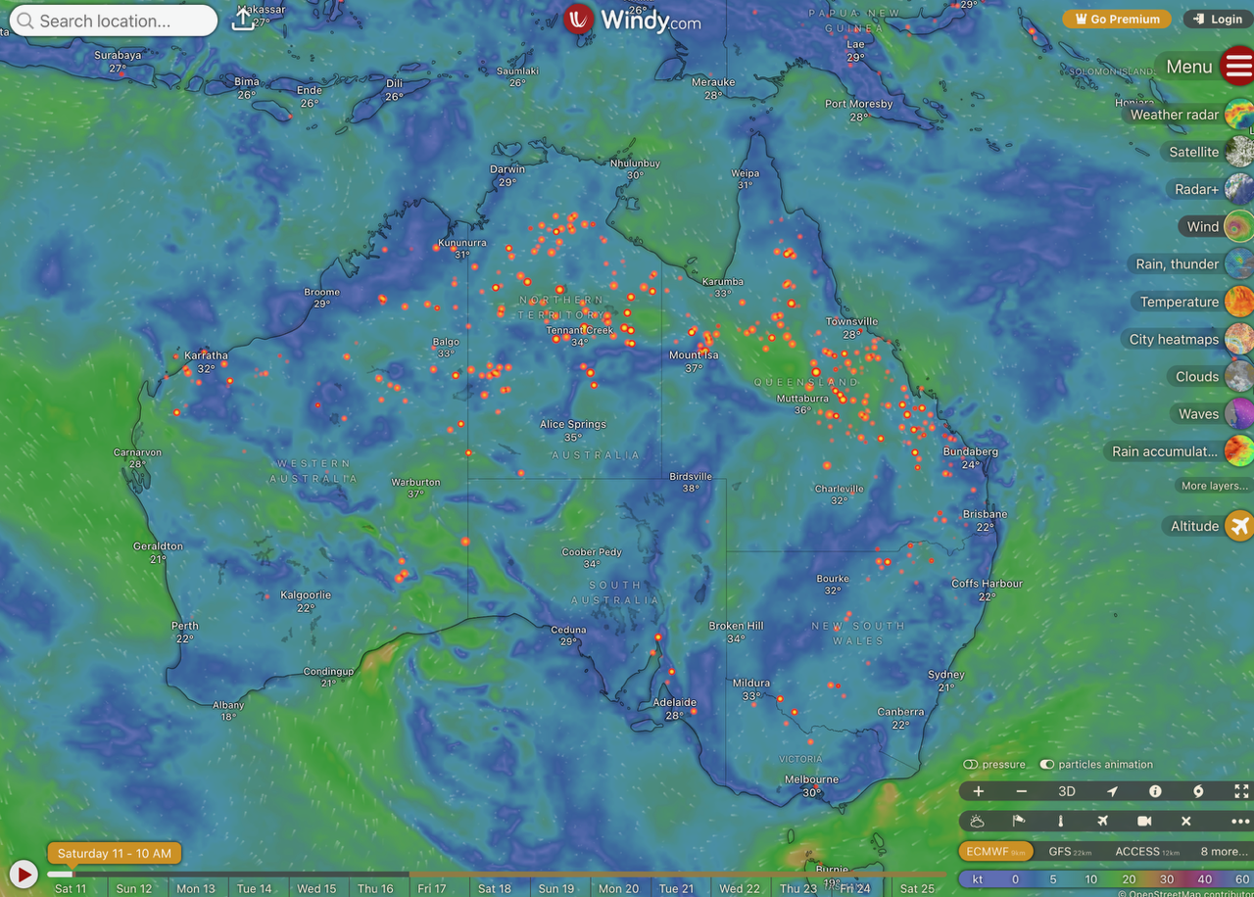Click the Go Premium button

pos(1117,19)
